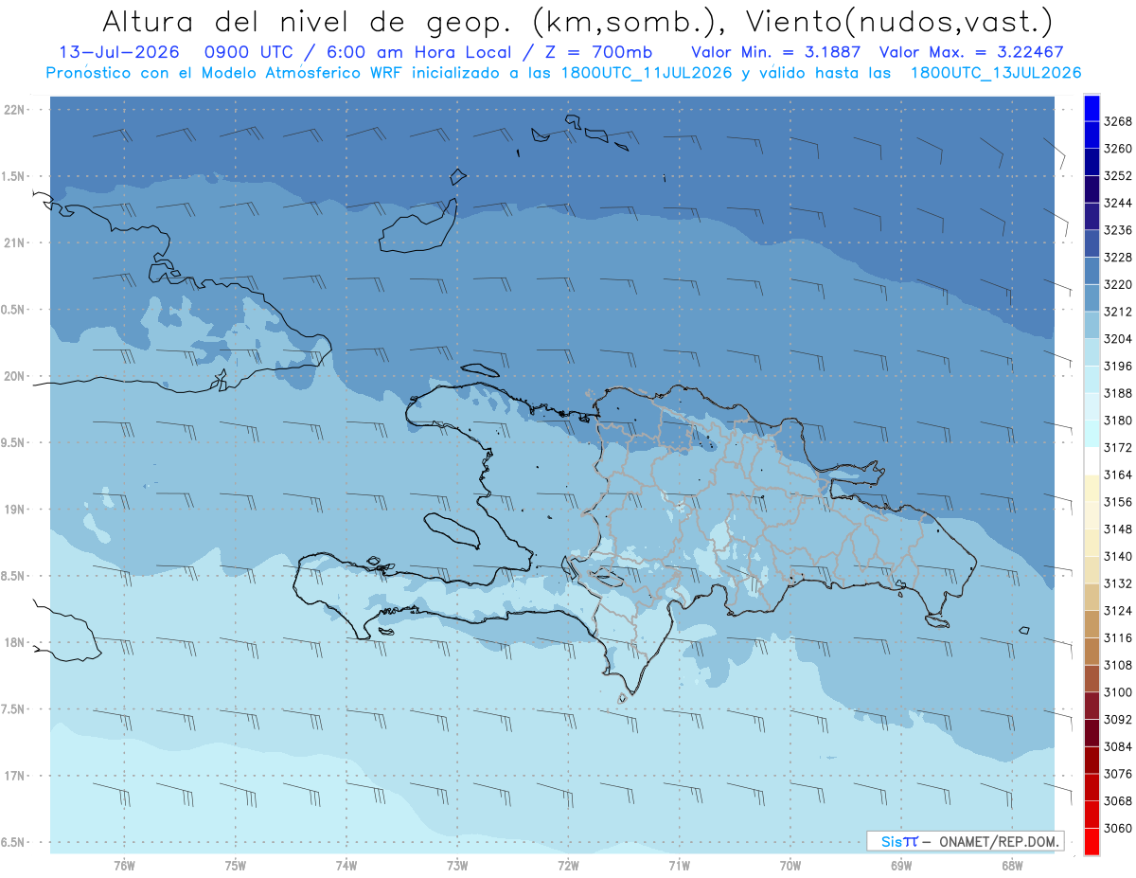Click the colorbar label '3060'

tap(1117, 828)
